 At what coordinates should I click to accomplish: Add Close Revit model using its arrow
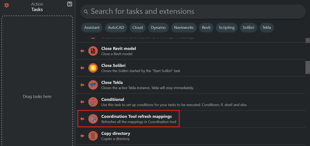(x=82, y=51)
